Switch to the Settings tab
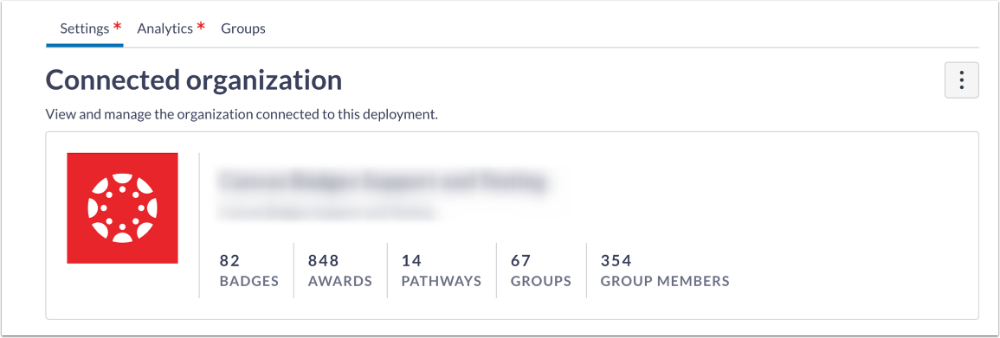Viewport: 1000px width, 338px height. 85,29
